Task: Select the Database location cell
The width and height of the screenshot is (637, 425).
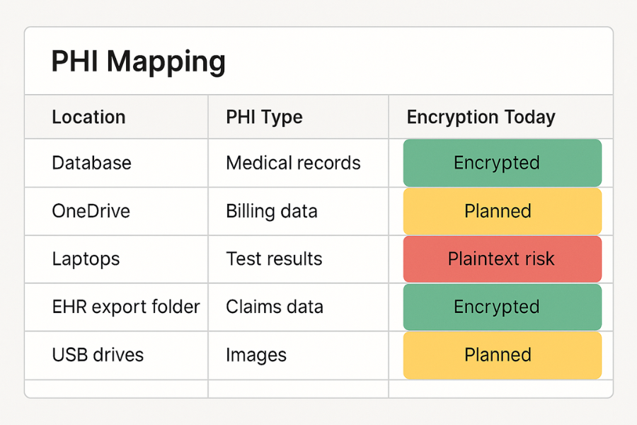Action: tap(91, 163)
